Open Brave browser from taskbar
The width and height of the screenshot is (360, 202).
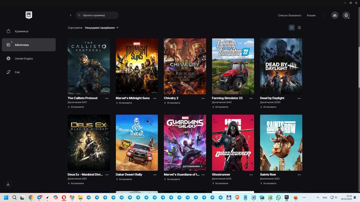click(237, 197)
